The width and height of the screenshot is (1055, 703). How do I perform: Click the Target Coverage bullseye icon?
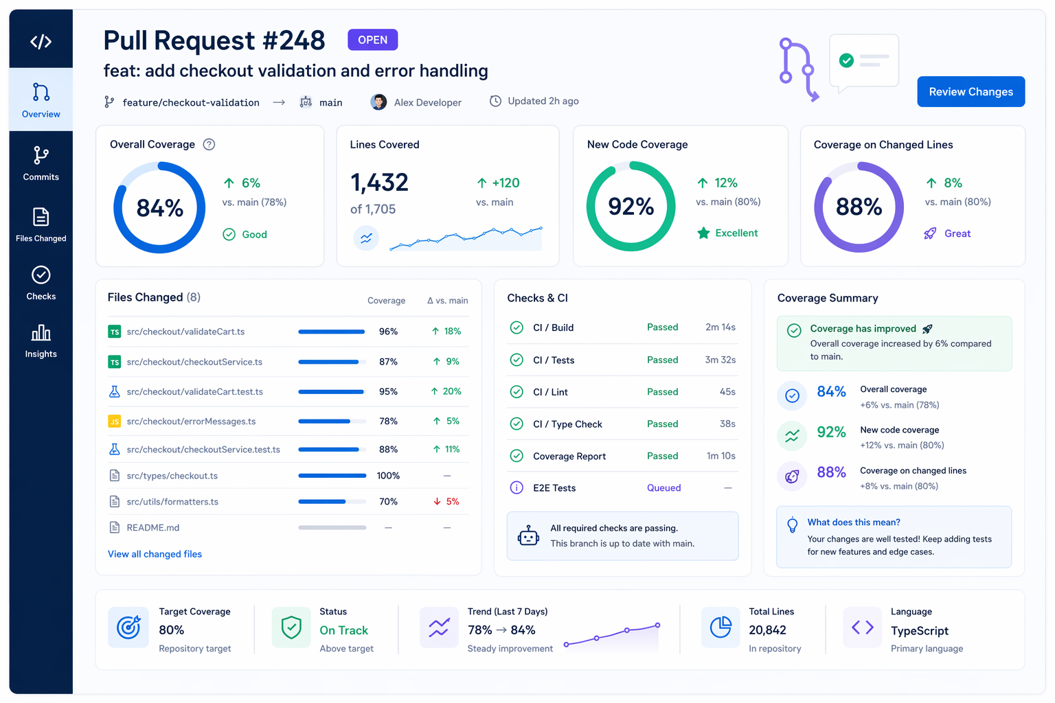pyautogui.click(x=128, y=627)
